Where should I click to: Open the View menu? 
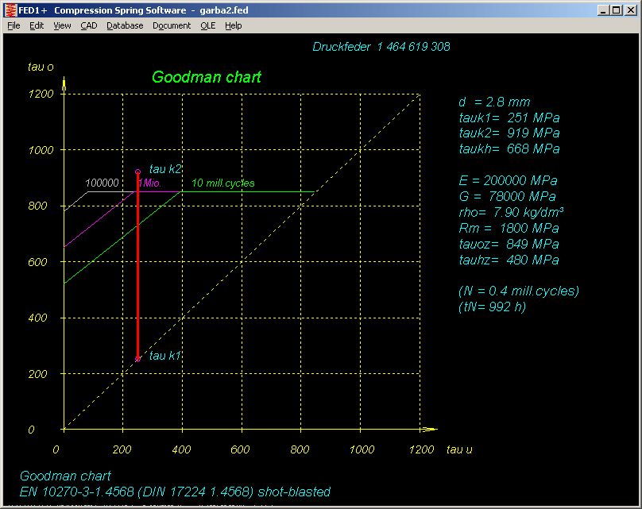(62, 25)
